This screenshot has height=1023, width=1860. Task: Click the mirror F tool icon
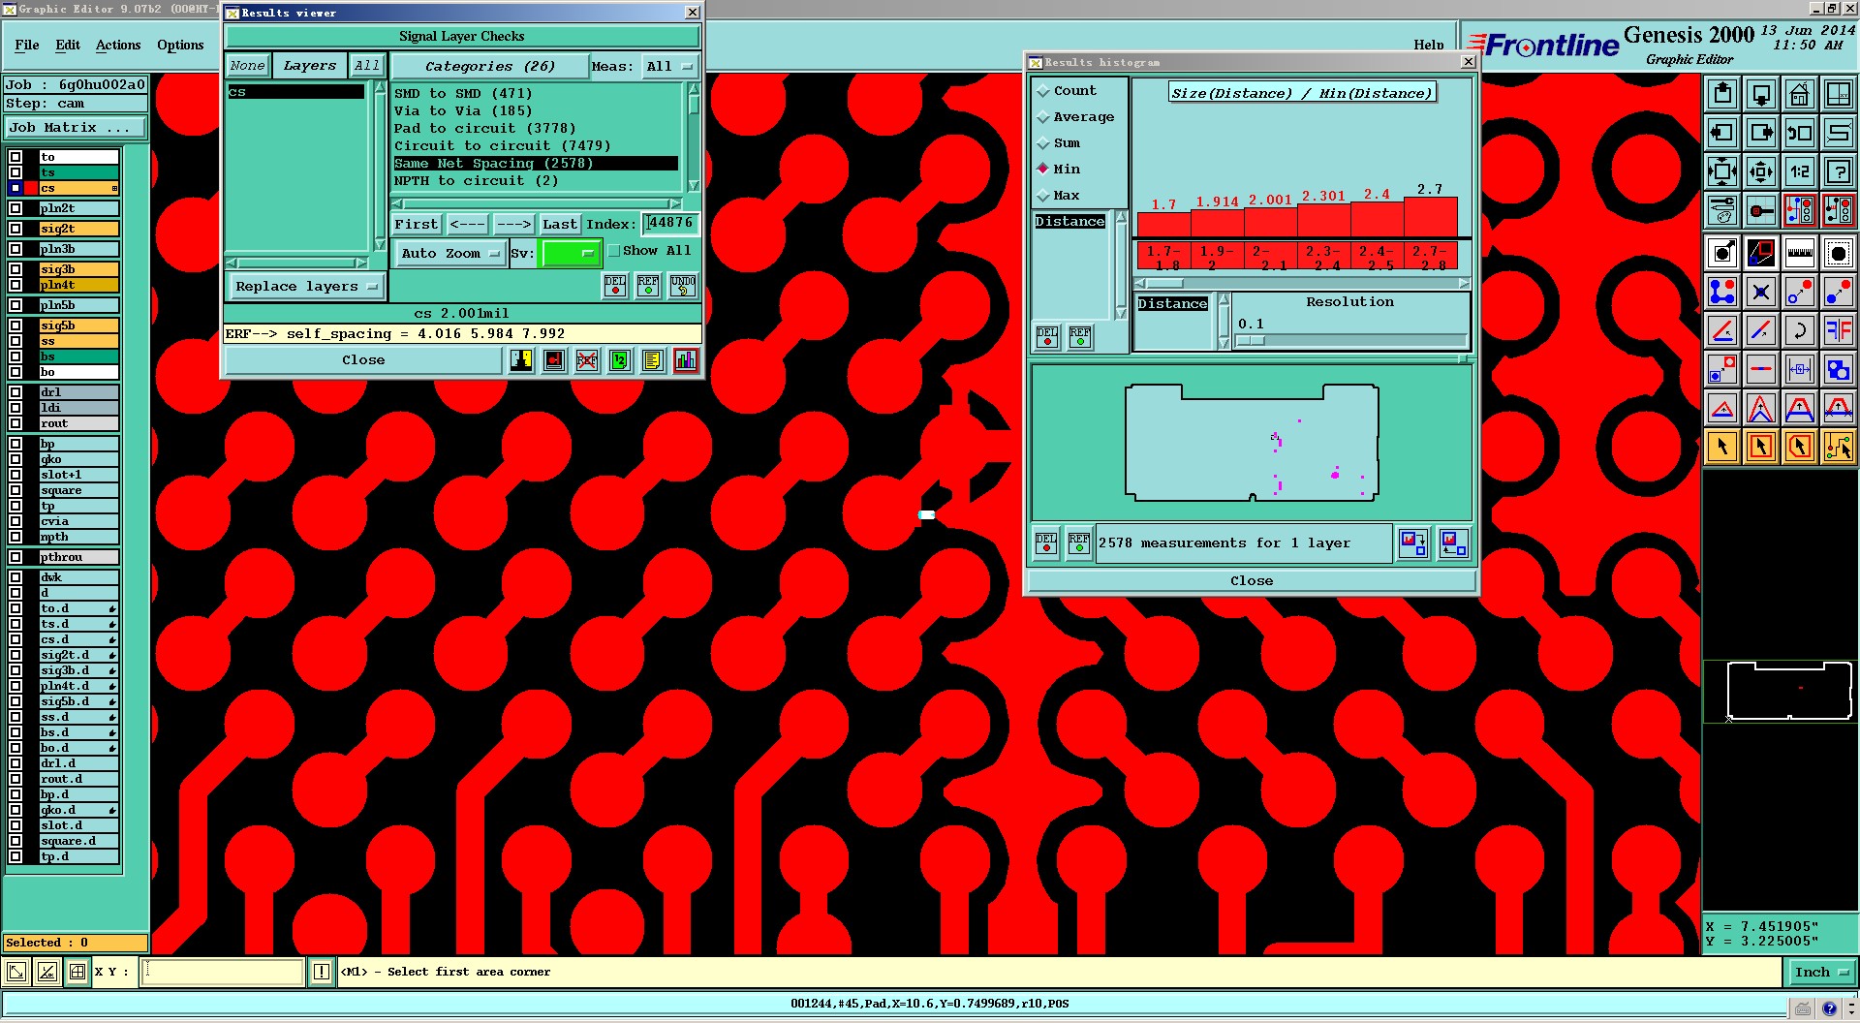[1838, 330]
